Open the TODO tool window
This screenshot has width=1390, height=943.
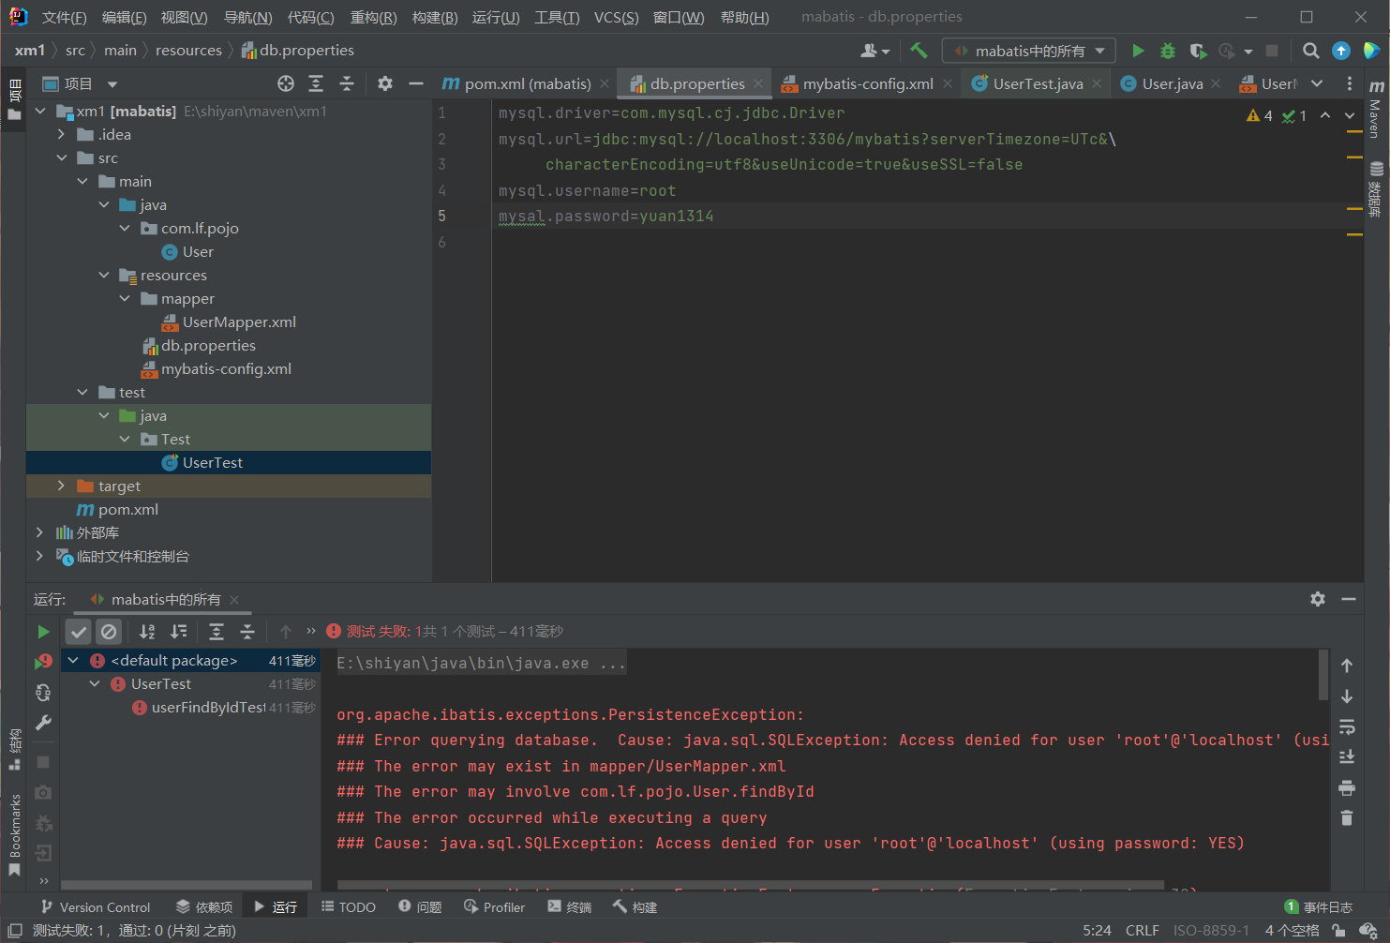pos(348,907)
